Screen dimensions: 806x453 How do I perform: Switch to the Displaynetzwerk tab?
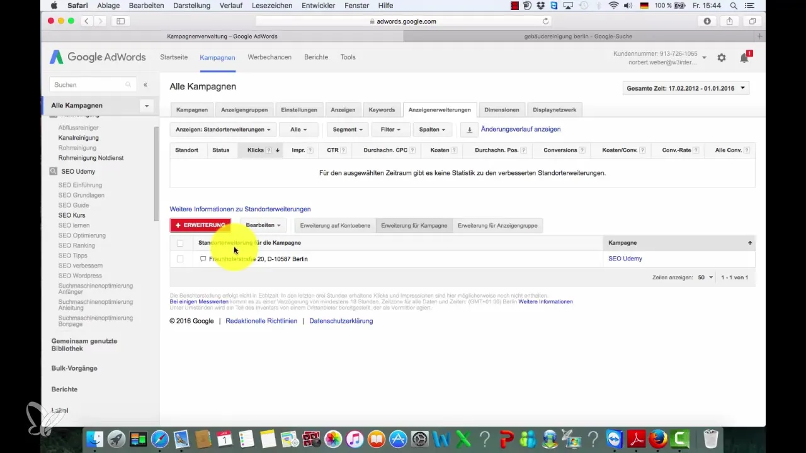pyautogui.click(x=554, y=109)
